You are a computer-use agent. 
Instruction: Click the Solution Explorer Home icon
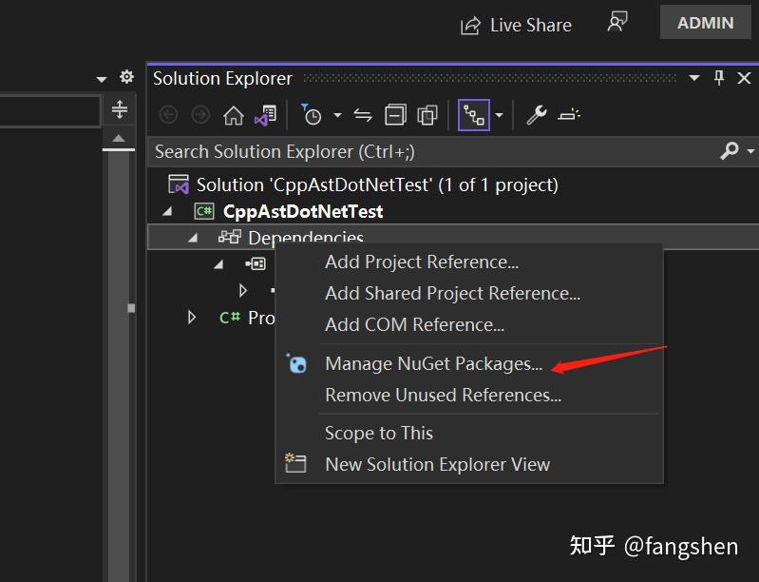click(233, 115)
